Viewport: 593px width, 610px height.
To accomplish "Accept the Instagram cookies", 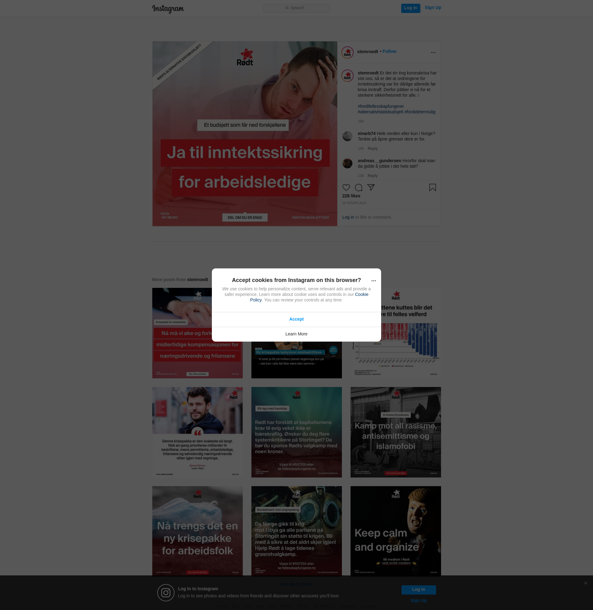I will pyautogui.click(x=296, y=319).
